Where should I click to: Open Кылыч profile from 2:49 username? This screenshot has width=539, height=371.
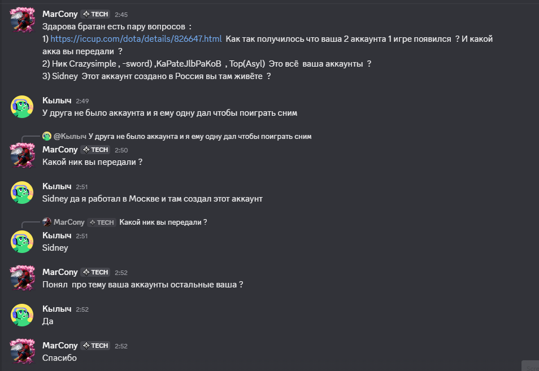pyautogui.click(x=56, y=101)
